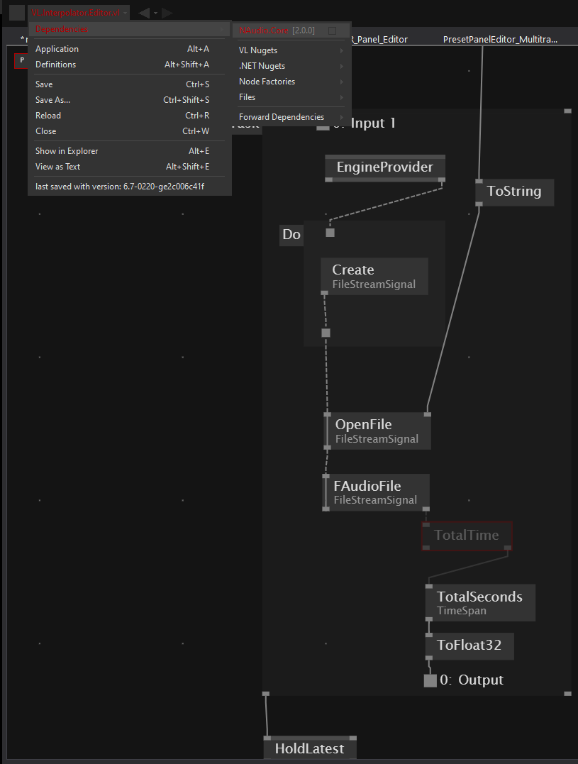
Task: Expand the Forward Dependencies submenu
Action: pyautogui.click(x=291, y=117)
